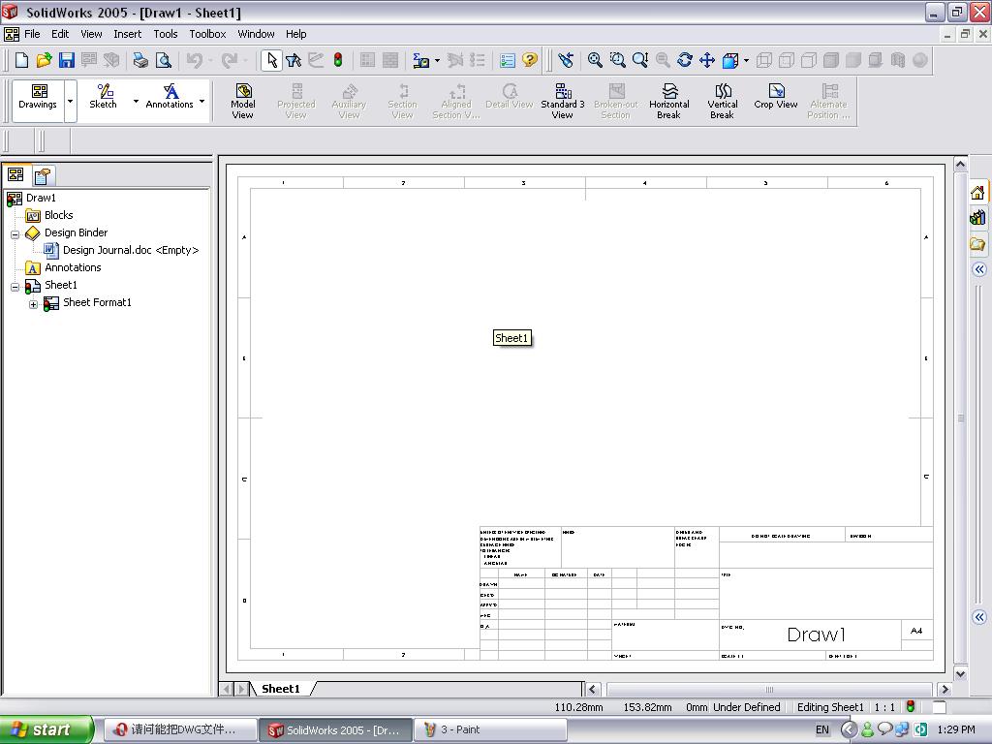992x744 pixels.
Task: Expand the task pane with upper chevron
Action: pos(979,269)
